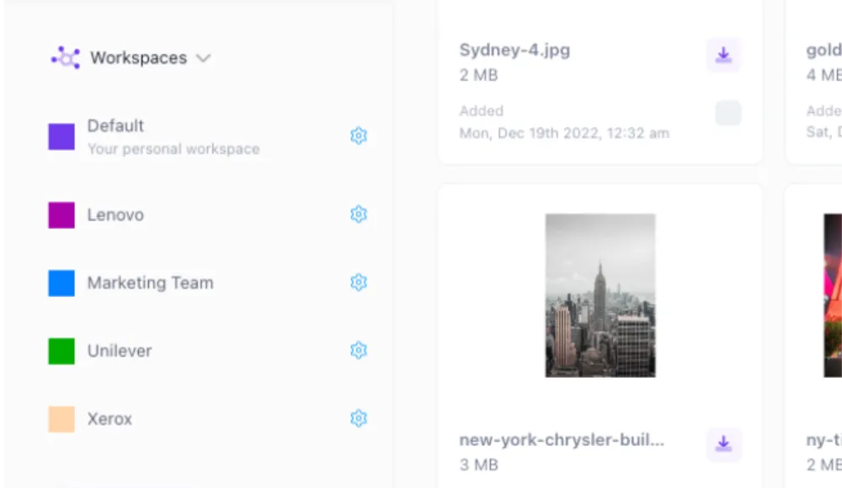Viewport: 842px width, 488px height.
Task: Open settings gear for Marketing Team workspace
Action: click(358, 283)
